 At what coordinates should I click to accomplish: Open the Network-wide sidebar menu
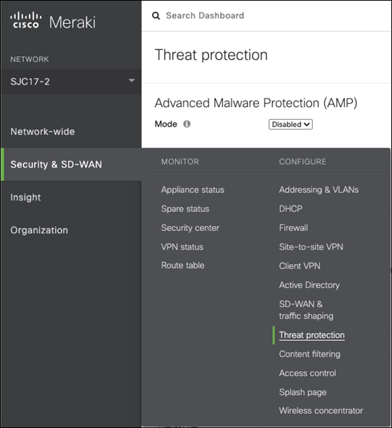tap(43, 132)
